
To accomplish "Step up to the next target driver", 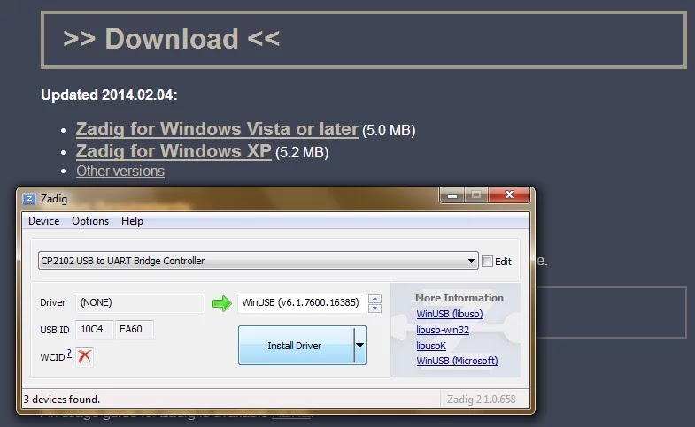I will click(375, 299).
